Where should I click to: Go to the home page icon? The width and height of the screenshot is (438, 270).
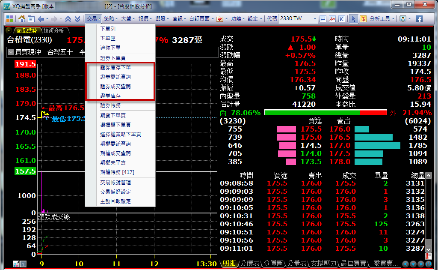(22, 19)
